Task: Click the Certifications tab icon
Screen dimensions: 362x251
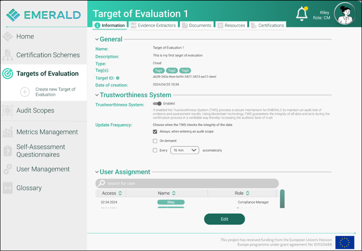Action: pos(254,25)
